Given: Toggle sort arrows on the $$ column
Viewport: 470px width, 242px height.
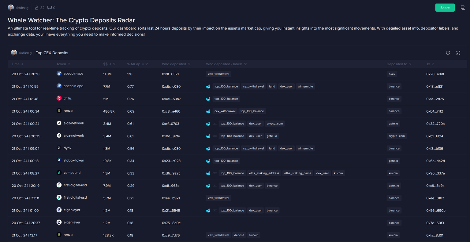Looking at the screenshot, I should tap(110, 64).
